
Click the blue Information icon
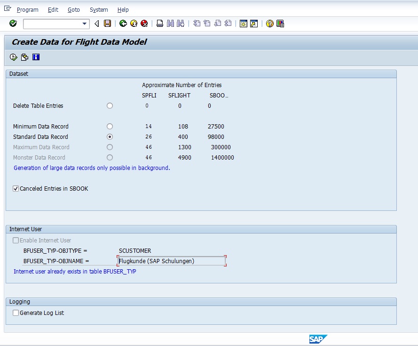(36, 57)
